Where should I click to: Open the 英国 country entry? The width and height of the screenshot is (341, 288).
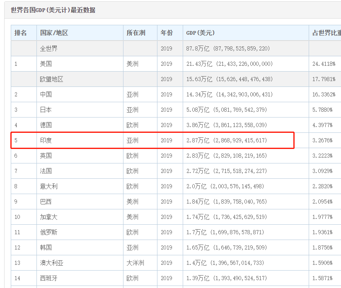(x=46, y=156)
